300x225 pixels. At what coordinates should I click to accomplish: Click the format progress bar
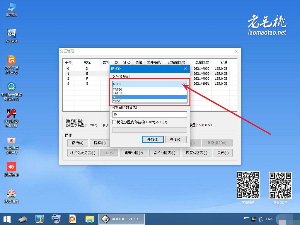(149, 130)
